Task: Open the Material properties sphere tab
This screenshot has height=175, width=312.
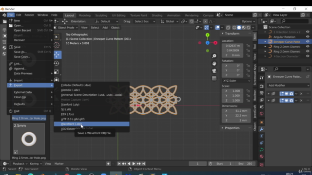Action: (262, 157)
